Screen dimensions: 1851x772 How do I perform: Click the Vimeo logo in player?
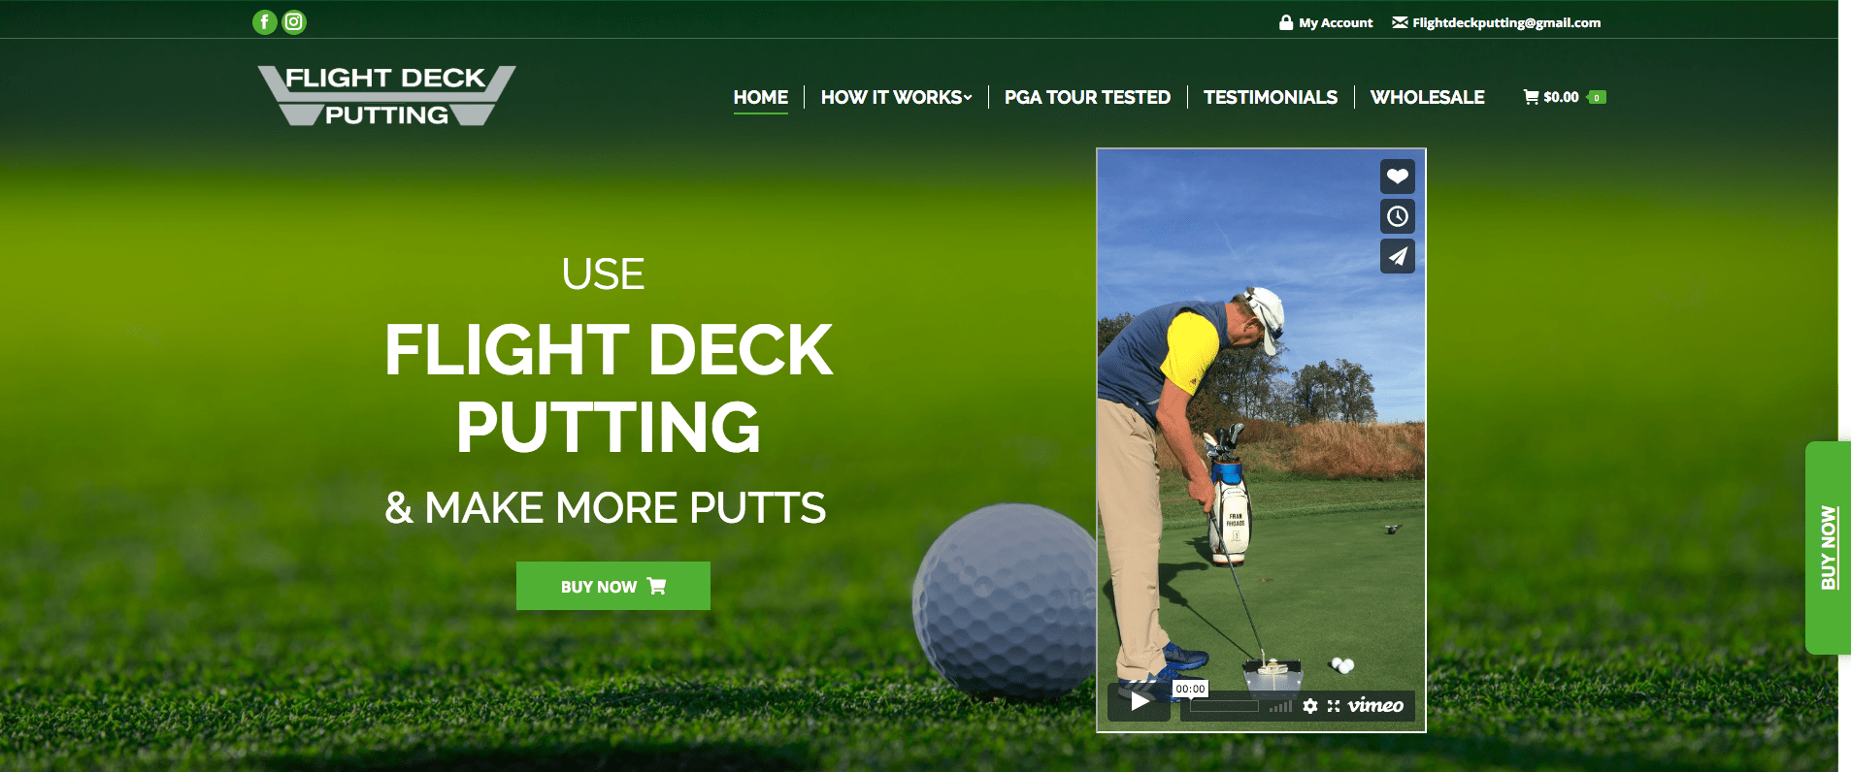1375,705
